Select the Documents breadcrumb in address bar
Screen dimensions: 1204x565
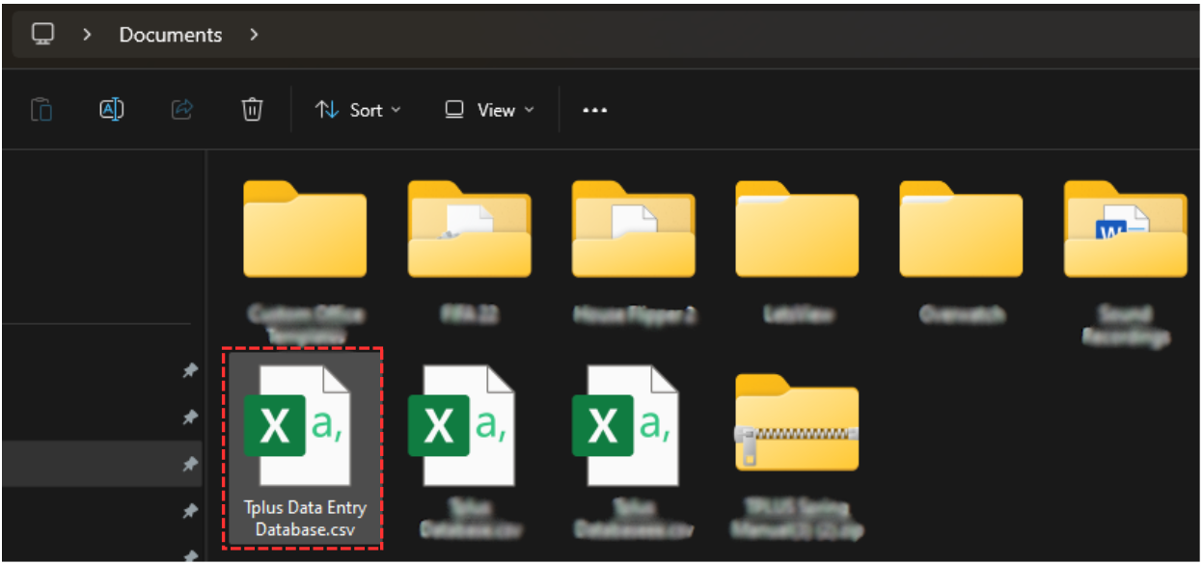click(171, 35)
